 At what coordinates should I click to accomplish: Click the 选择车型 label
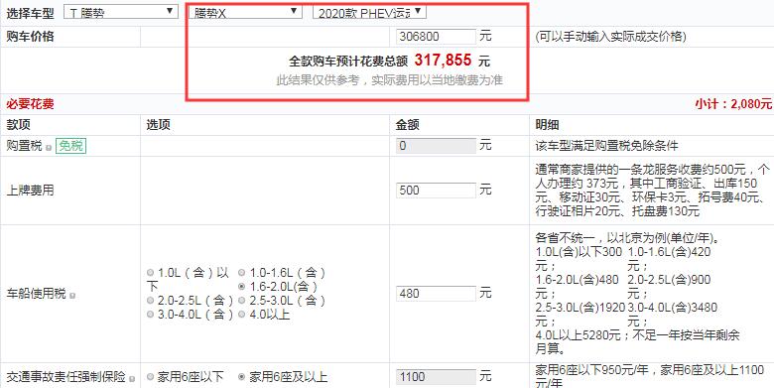[30, 13]
